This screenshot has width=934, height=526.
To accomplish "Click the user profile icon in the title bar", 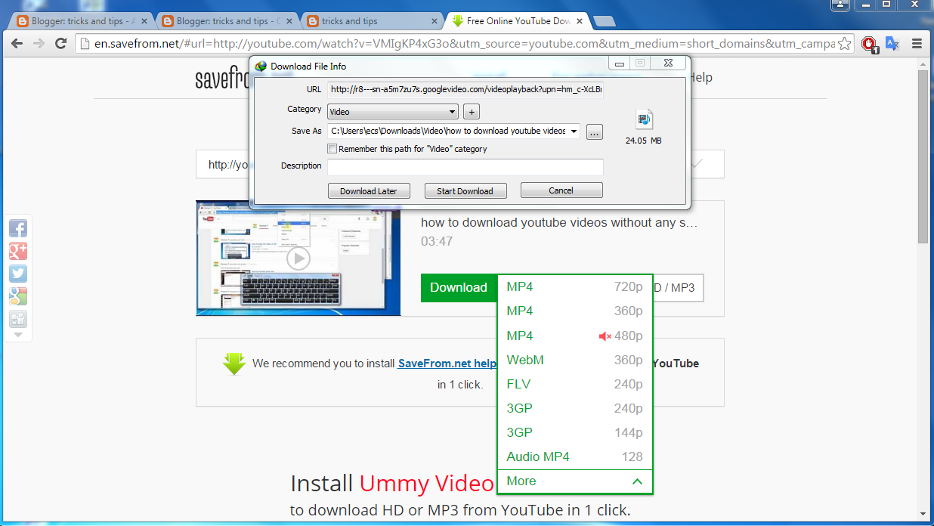I will 841,5.
